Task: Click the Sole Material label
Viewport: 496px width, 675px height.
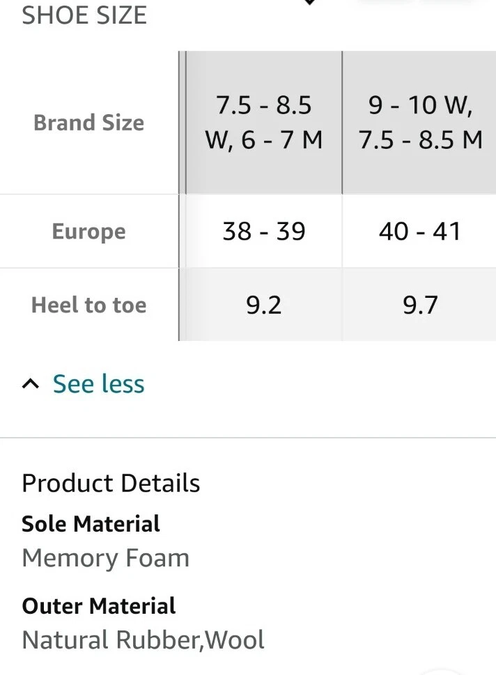Action: coord(91,523)
